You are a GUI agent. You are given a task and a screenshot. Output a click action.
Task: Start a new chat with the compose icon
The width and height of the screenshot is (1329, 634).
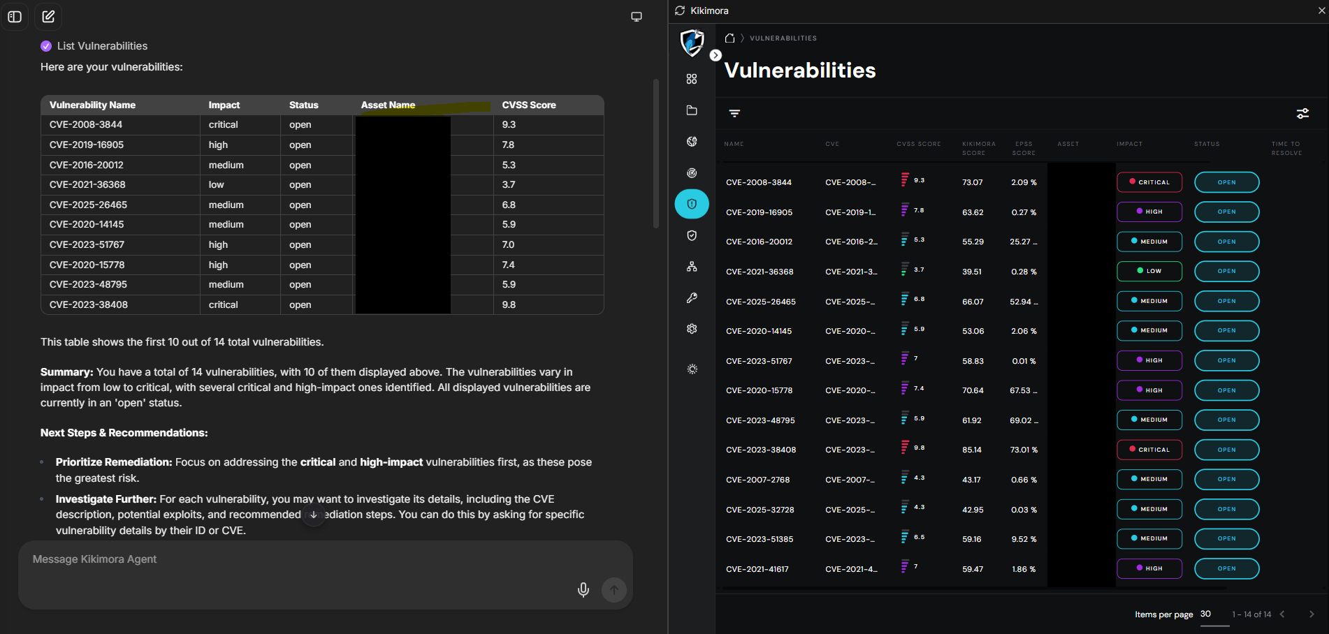pos(48,16)
